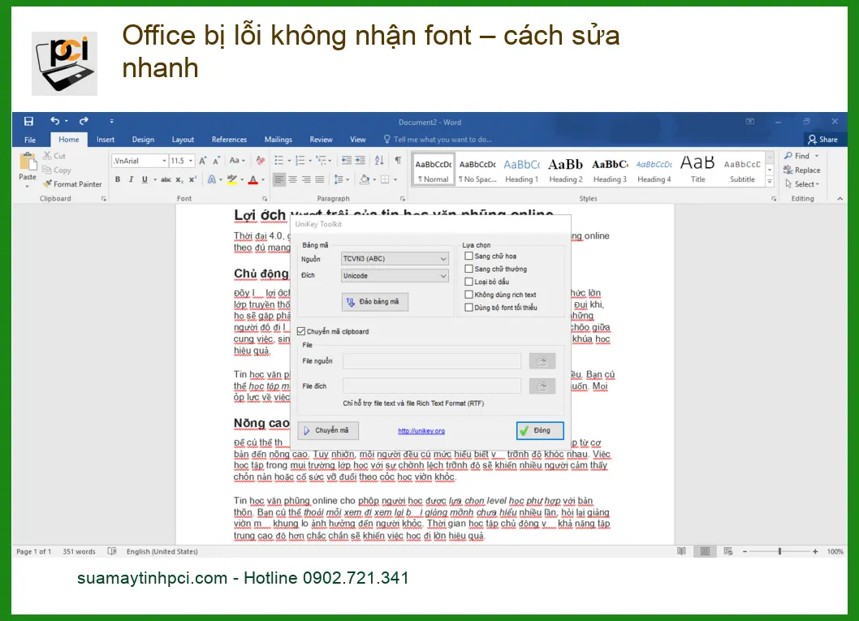The width and height of the screenshot is (859, 621).
Task: Browse for File nguồn in UniKey Toolkit
Action: (x=542, y=361)
